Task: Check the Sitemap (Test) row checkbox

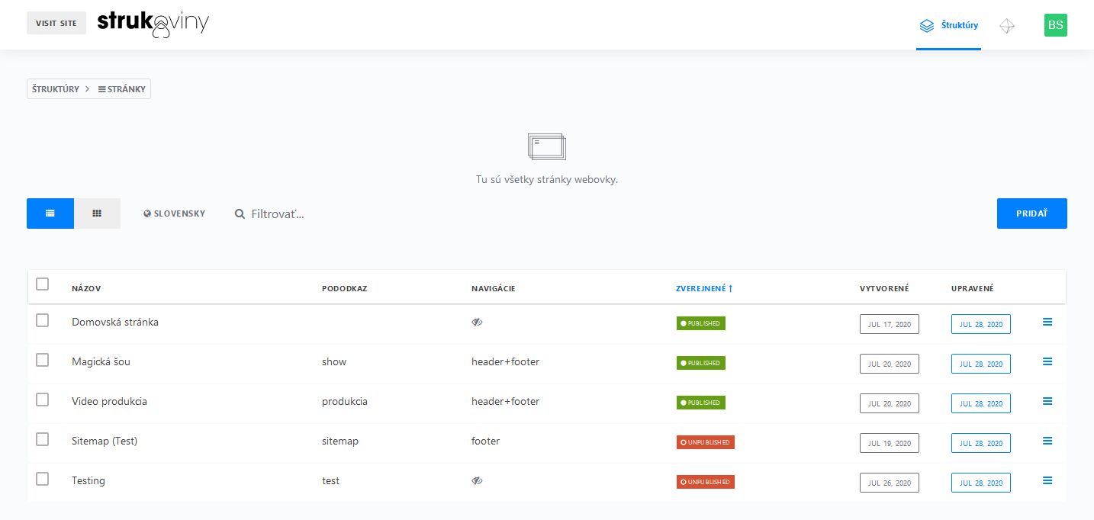Action: coord(43,439)
